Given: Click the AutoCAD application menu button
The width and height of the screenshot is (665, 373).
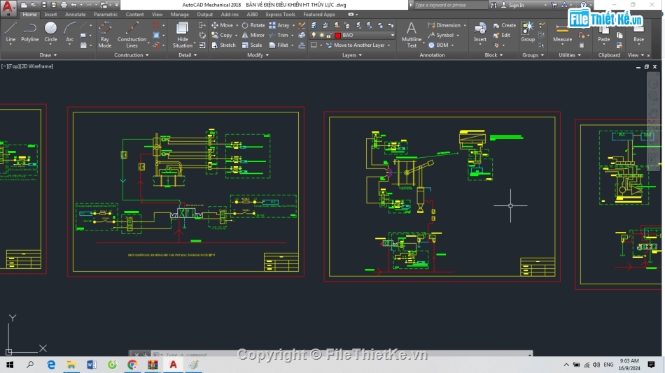Looking at the screenshot, I should 8,8.
